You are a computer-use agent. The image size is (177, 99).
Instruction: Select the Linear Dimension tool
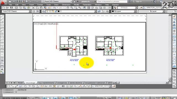(8, 86)
